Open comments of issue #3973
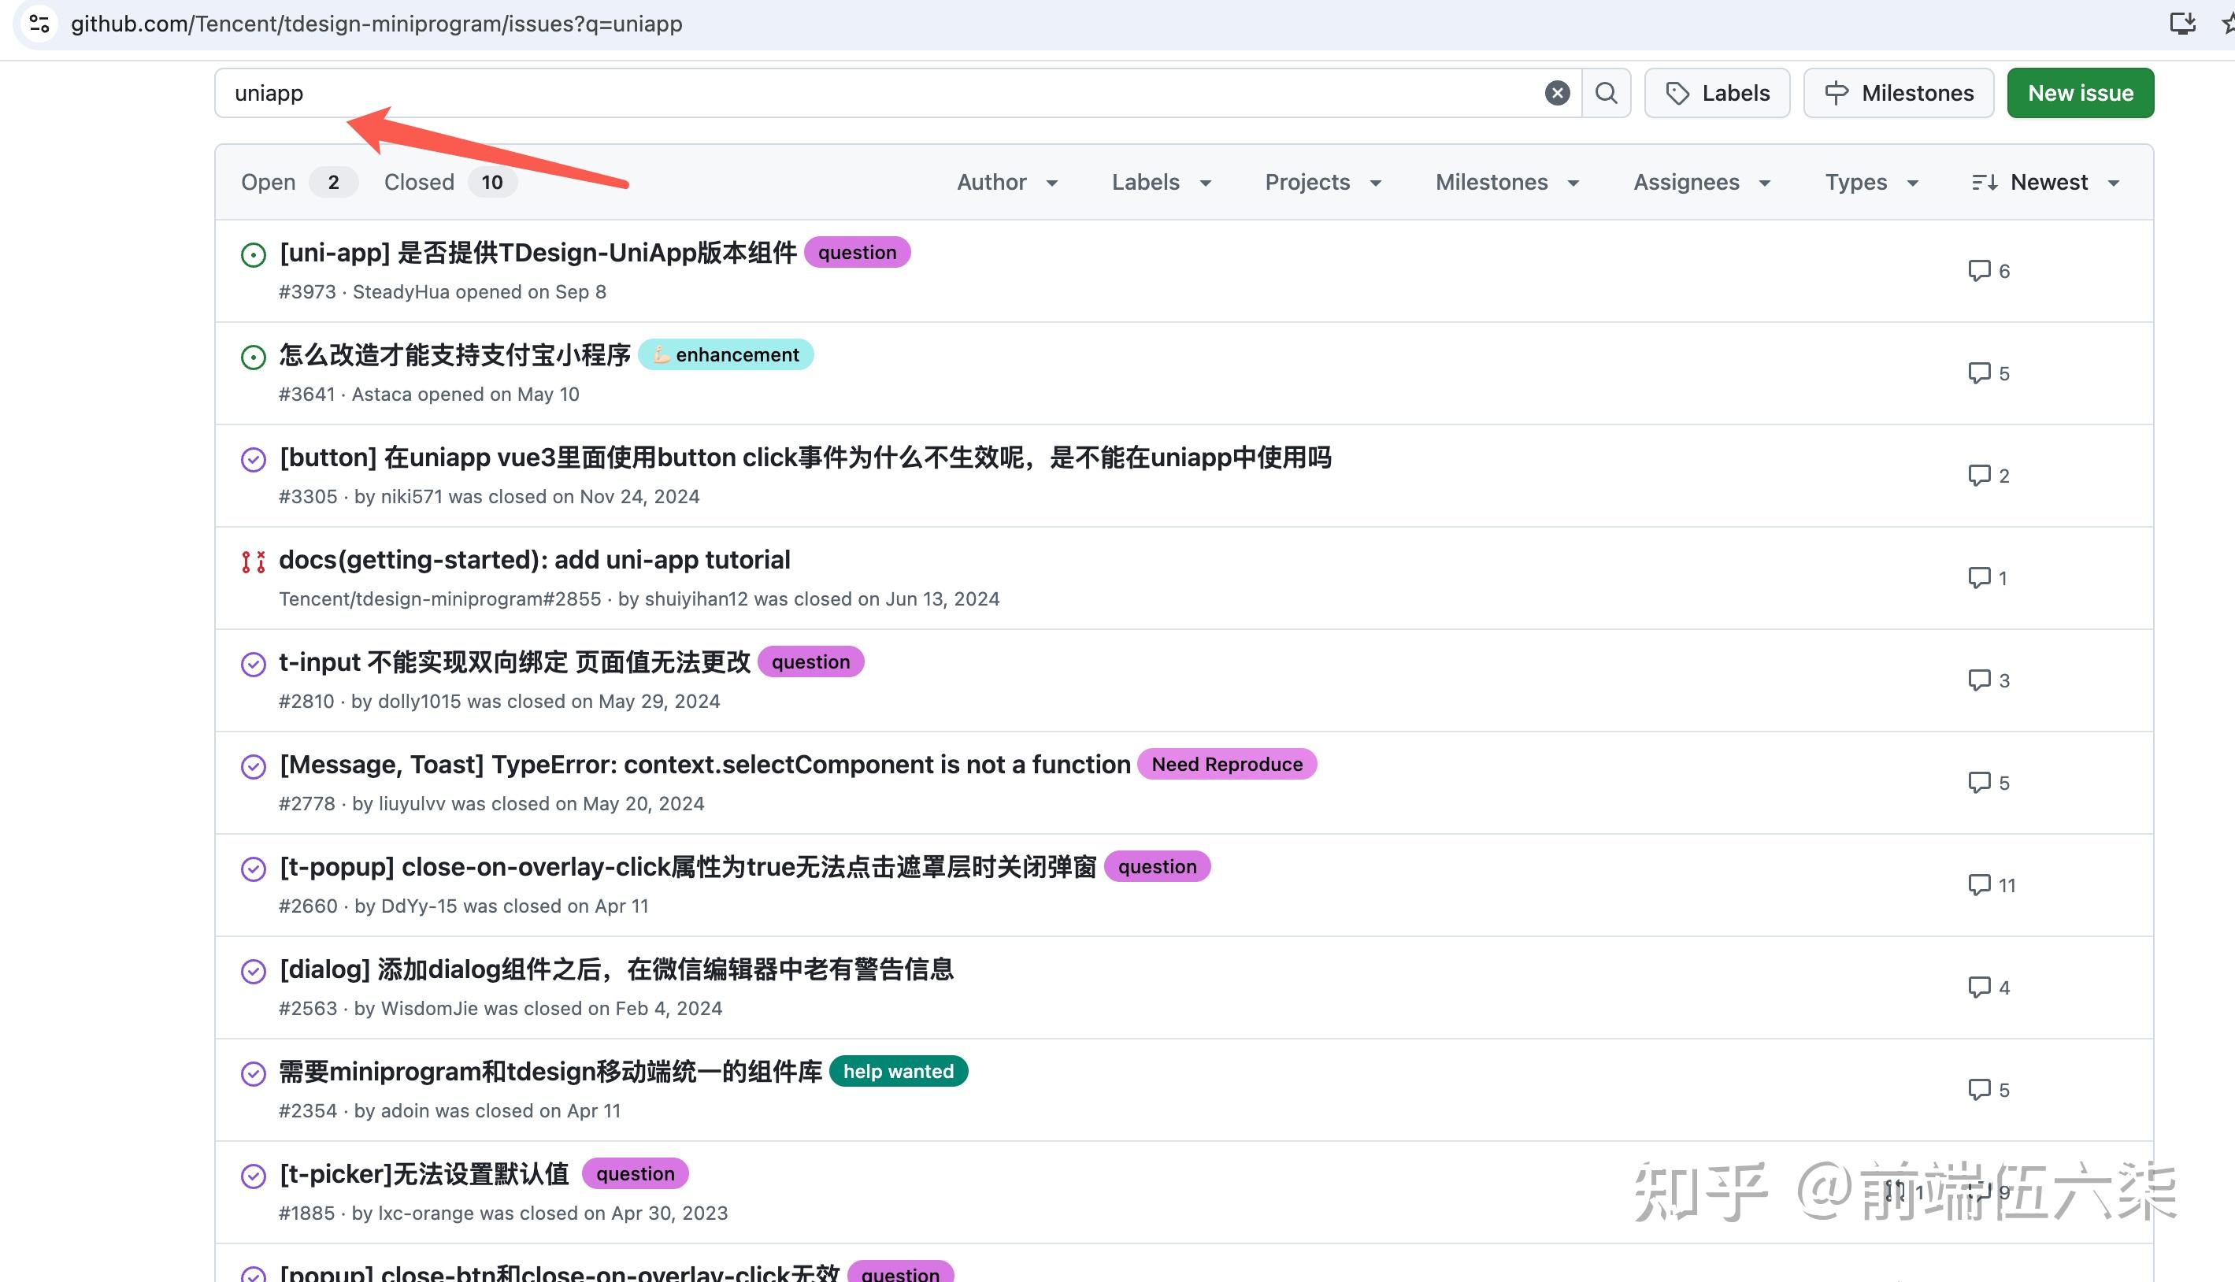 click(x=1989, y=270)
